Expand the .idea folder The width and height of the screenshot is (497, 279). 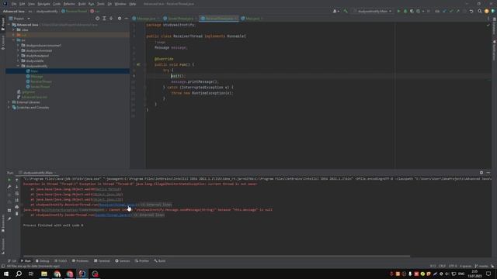pos(14,29)
